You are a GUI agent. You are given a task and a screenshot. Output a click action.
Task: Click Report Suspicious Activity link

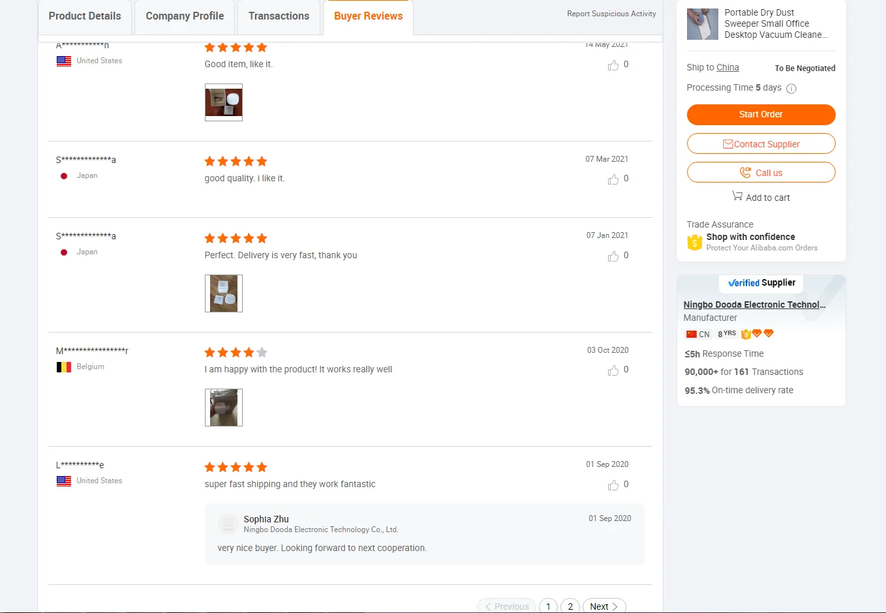[x=611, y=14]
